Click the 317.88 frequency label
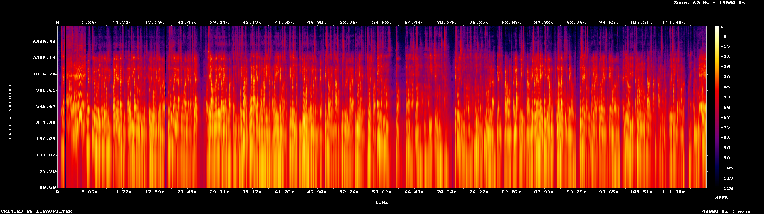The height and width of the screenshot is (214, 764). (45, 122)
